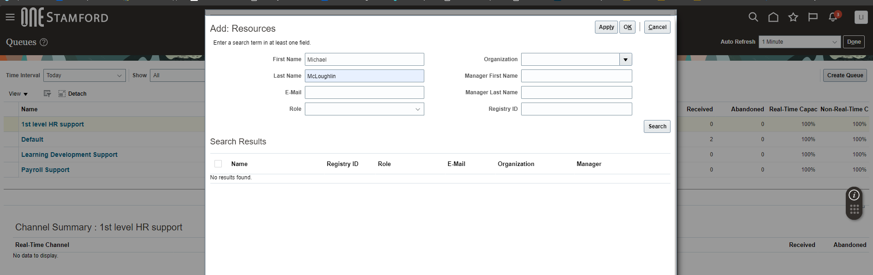Click the Detach table icon
The image size is (873, 275).
click(62, 94)
